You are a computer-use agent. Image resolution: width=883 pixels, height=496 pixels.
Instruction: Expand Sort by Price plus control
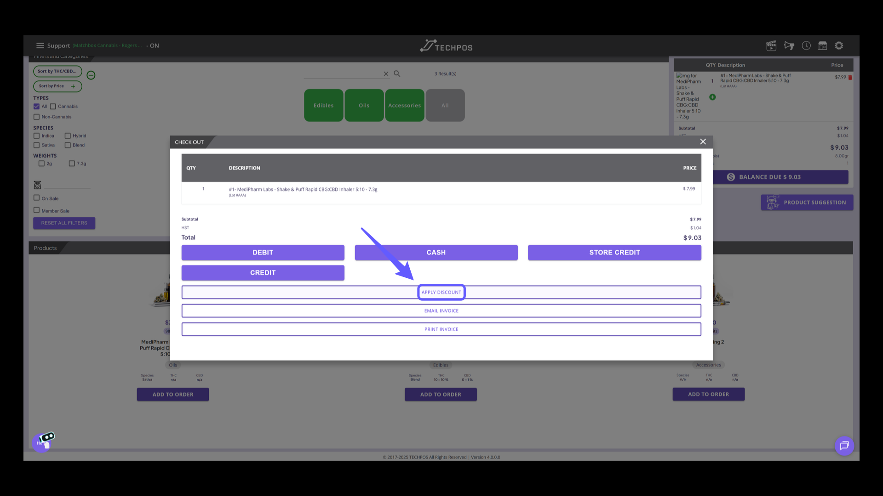(x=73, y=86)
